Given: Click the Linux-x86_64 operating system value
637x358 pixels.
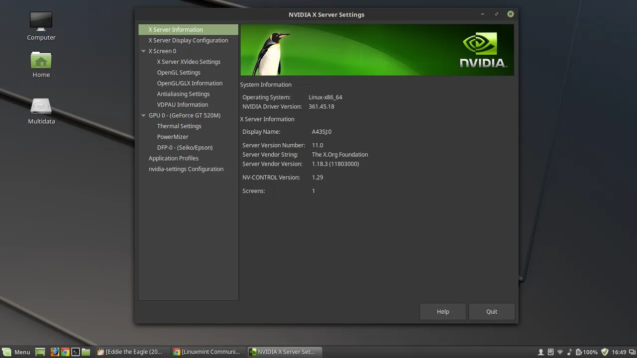Looking at the screenshot, I should [325, 97].
